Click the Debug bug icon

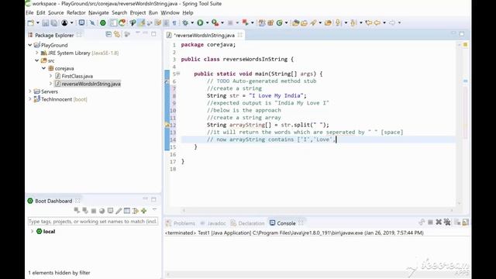185,22
